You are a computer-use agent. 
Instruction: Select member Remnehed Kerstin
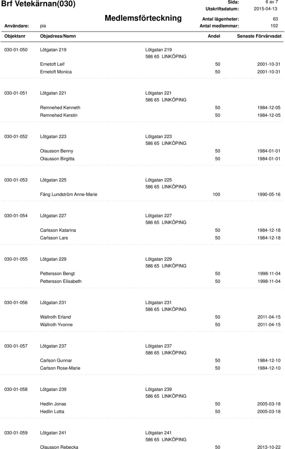(x=59, y=115)
